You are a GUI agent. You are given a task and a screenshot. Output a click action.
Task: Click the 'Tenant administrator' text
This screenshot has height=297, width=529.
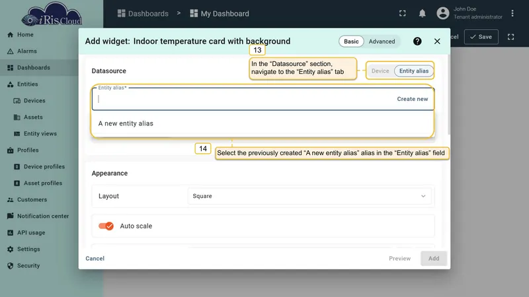(477, 17)
